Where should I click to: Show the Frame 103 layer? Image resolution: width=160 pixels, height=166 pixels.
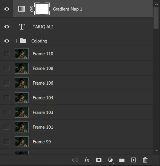coord(7,112)
